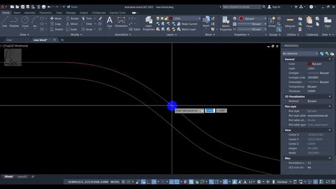Insert a Table
336x189 pixels.
pos(134,29)
